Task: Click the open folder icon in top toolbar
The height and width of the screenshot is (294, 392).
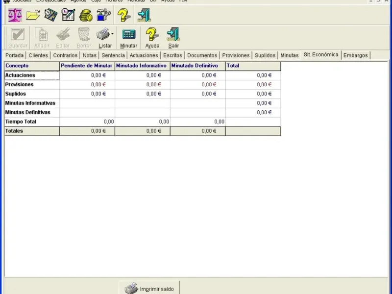Action: tap(33, 15)
